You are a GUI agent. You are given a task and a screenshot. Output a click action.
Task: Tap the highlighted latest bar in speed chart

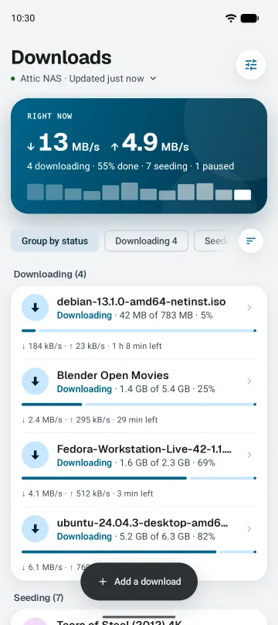[242, 195]
